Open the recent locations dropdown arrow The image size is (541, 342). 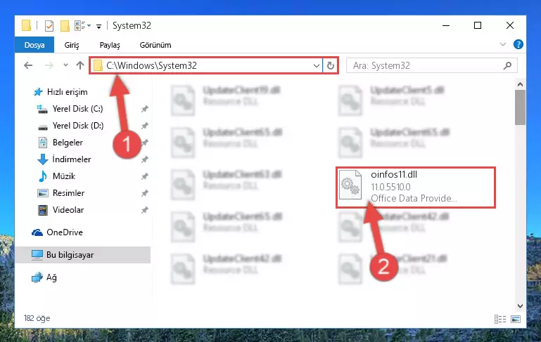(x=65, y=65)
